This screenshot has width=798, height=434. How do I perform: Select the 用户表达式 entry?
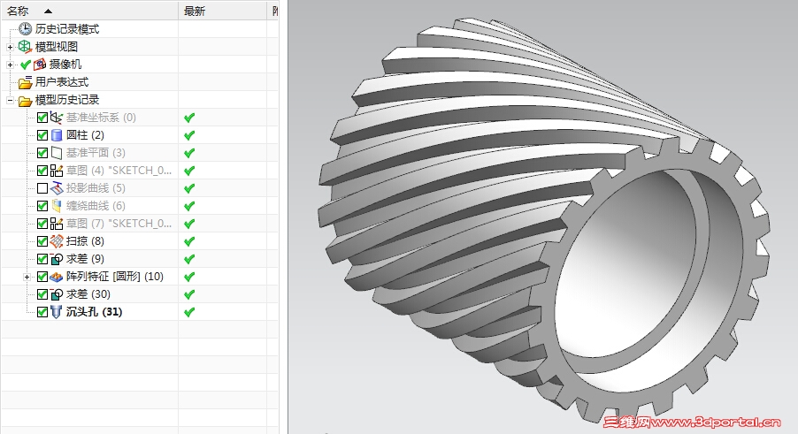click(x=62, y=82)
